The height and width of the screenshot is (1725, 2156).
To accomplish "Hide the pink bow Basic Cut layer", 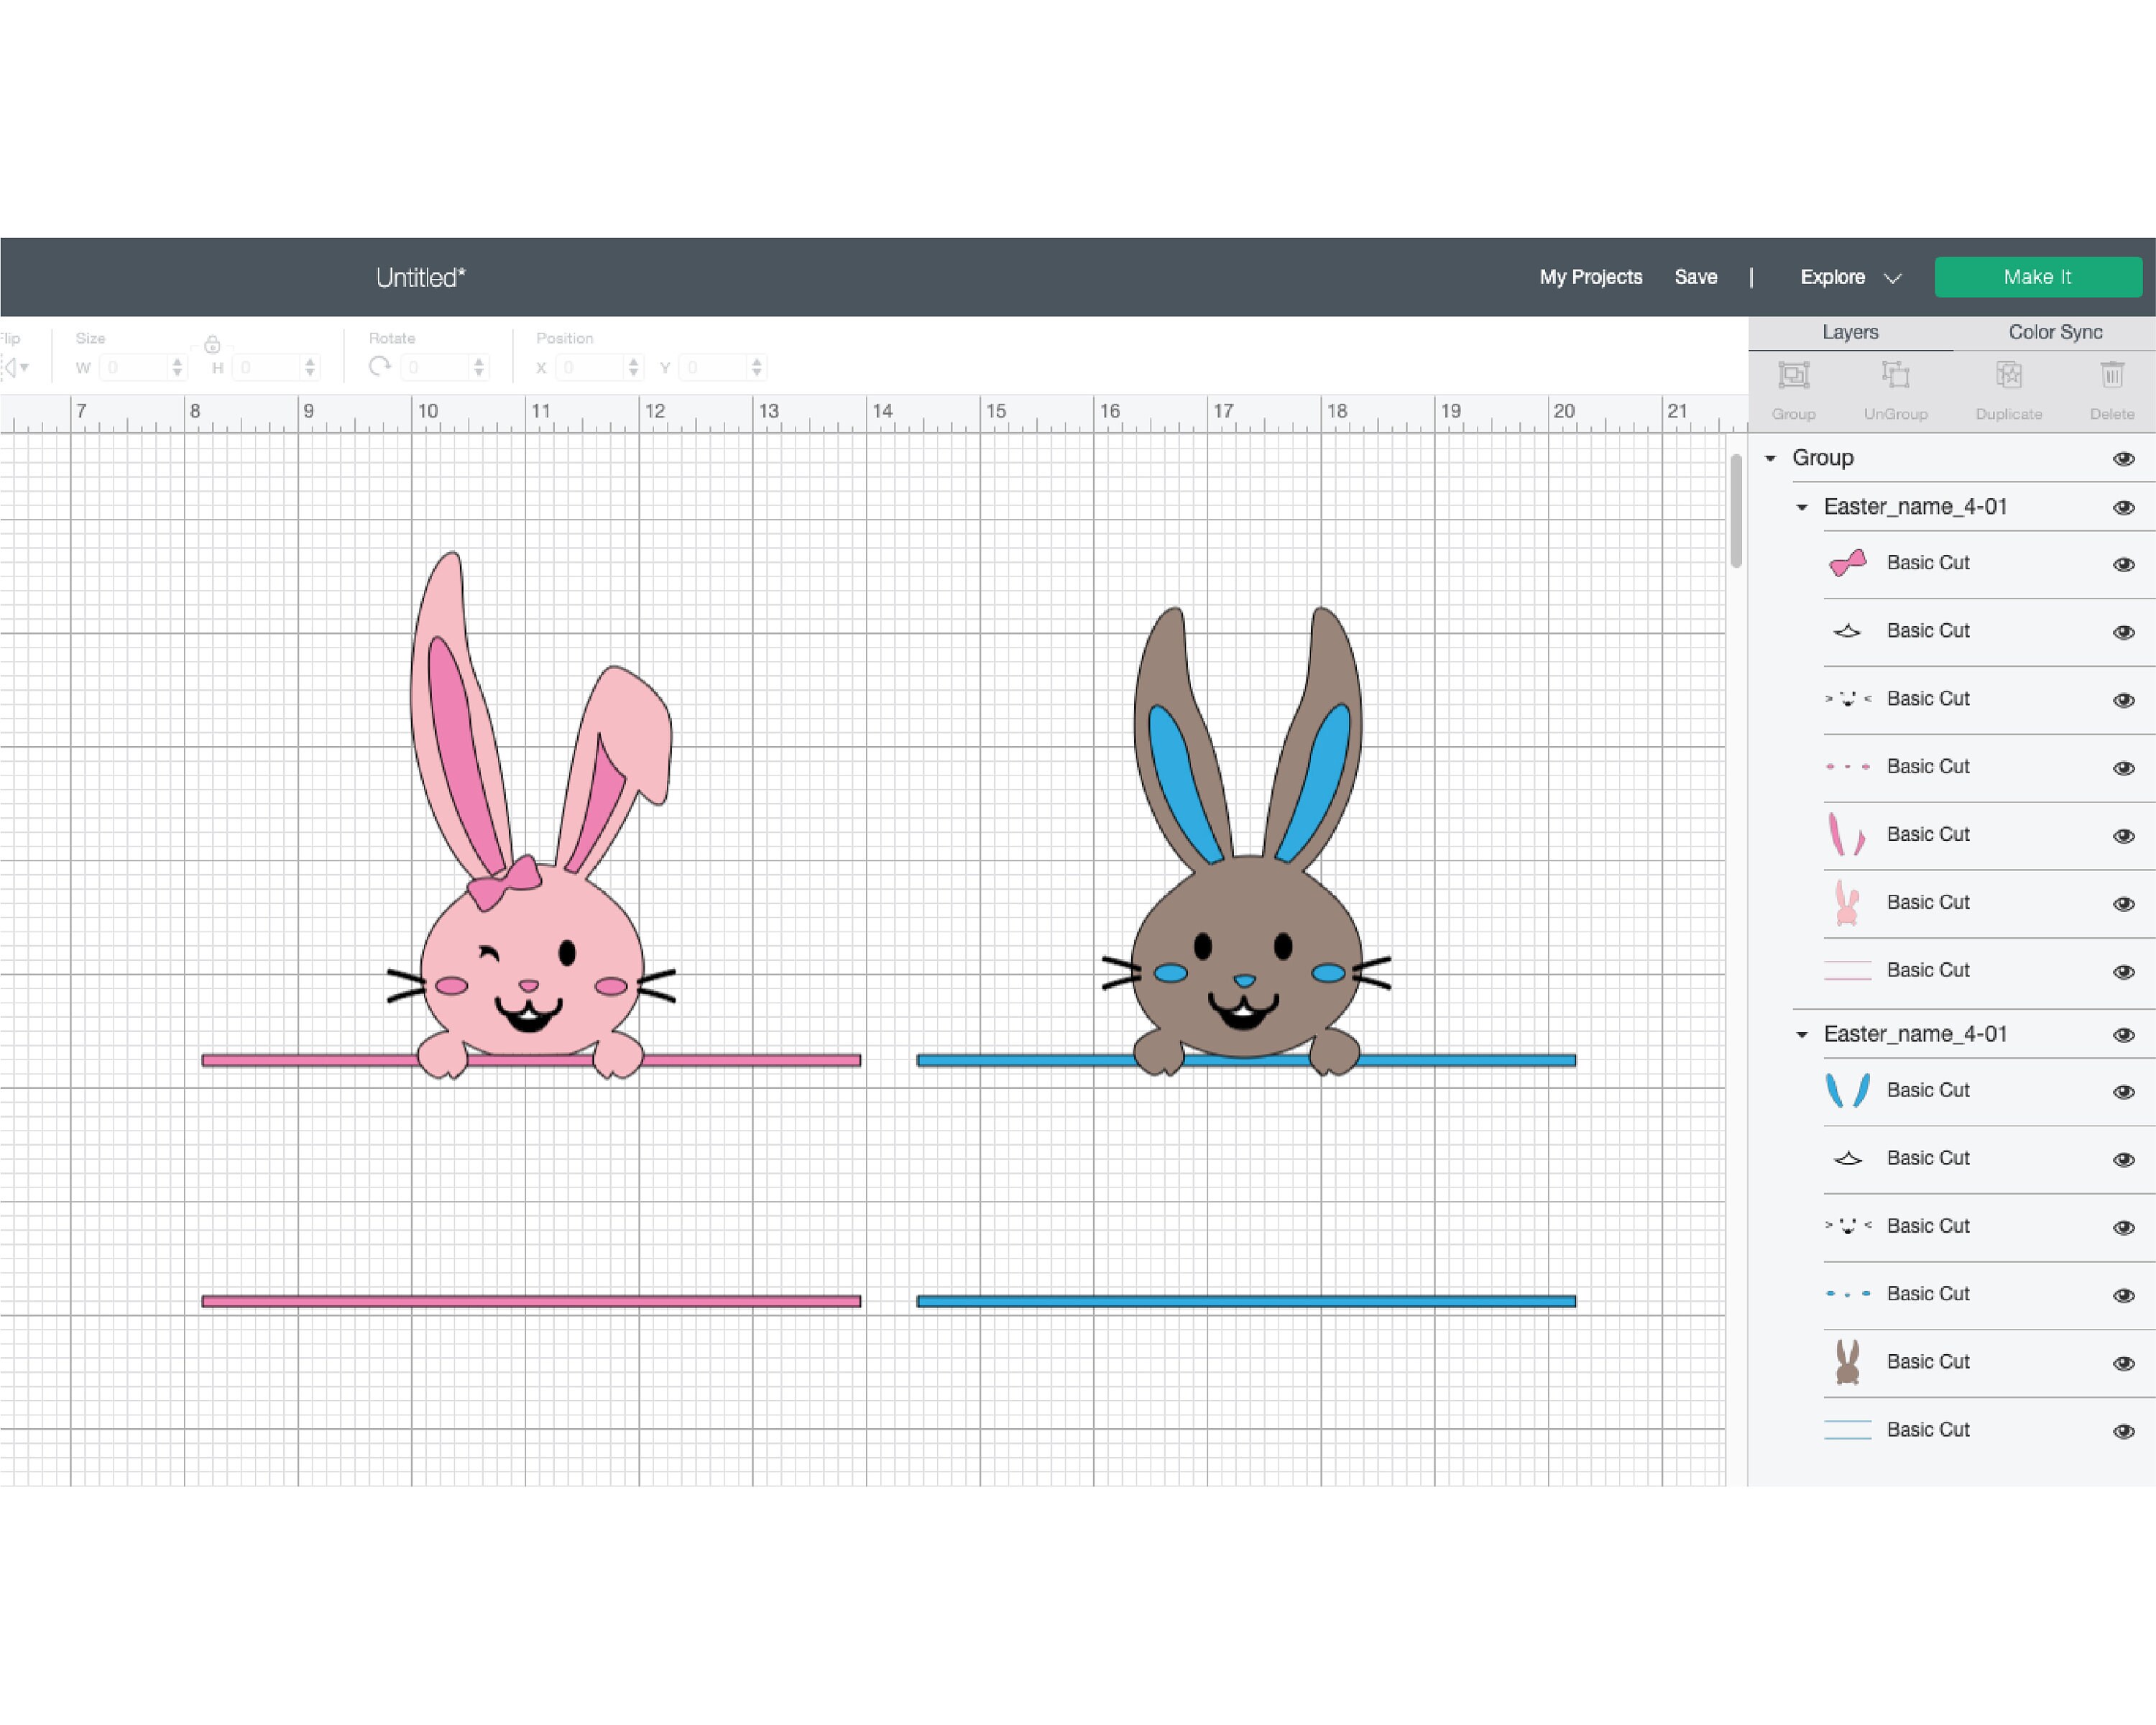I will coord(2124,562).
